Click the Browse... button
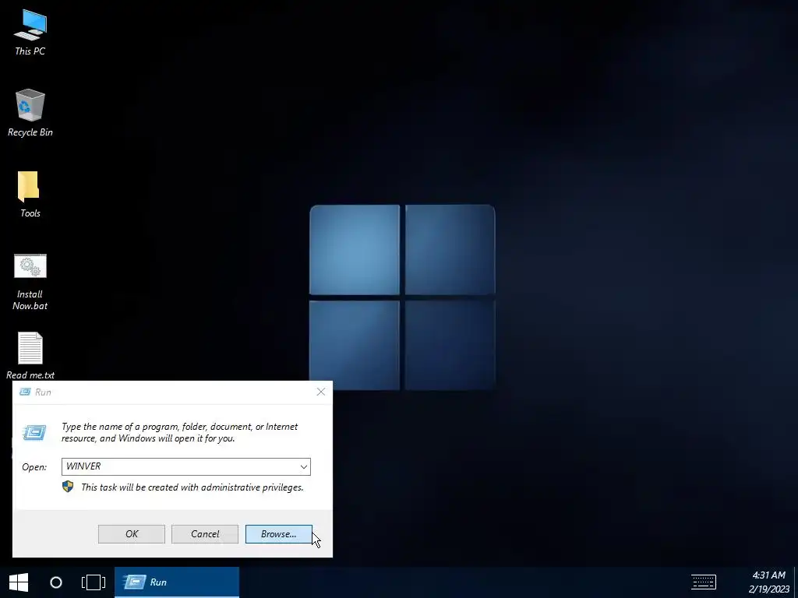This screenshot has height=598, width=798. point(278,534)
